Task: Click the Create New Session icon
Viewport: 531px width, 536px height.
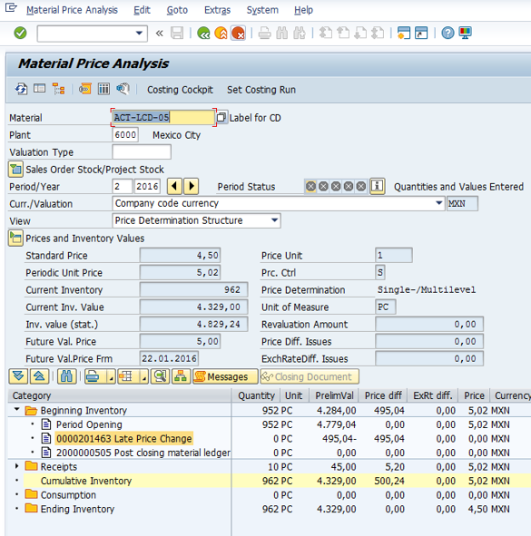Action: tap(404, 34)
